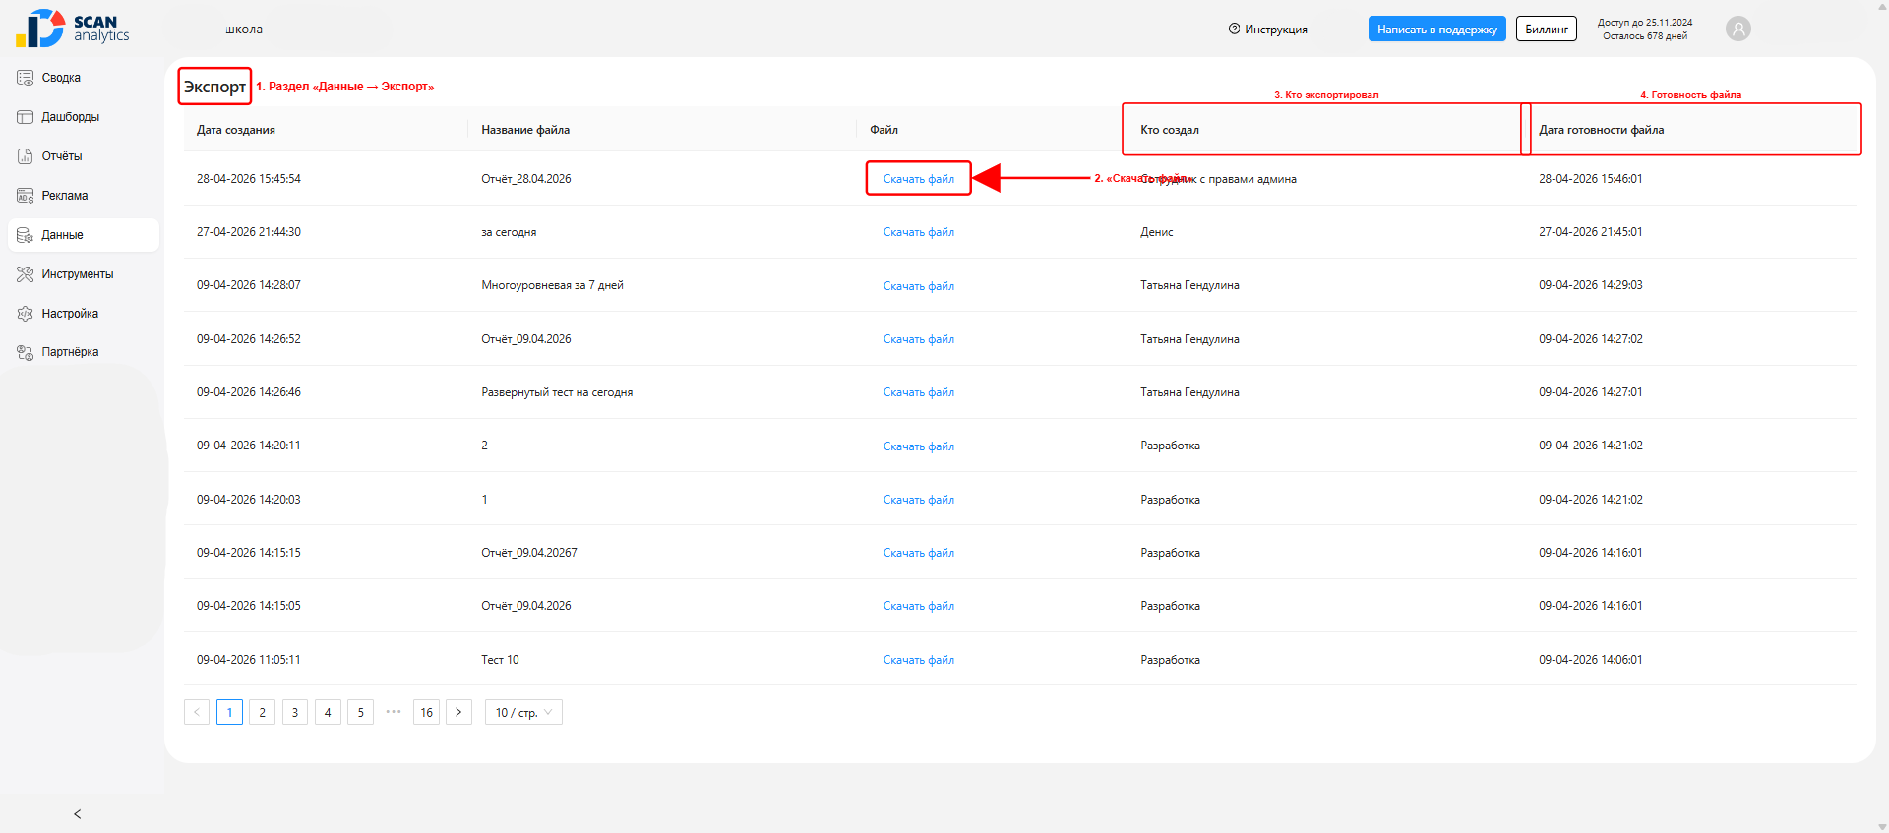Download the file named 1

click(x=919, y=500)
